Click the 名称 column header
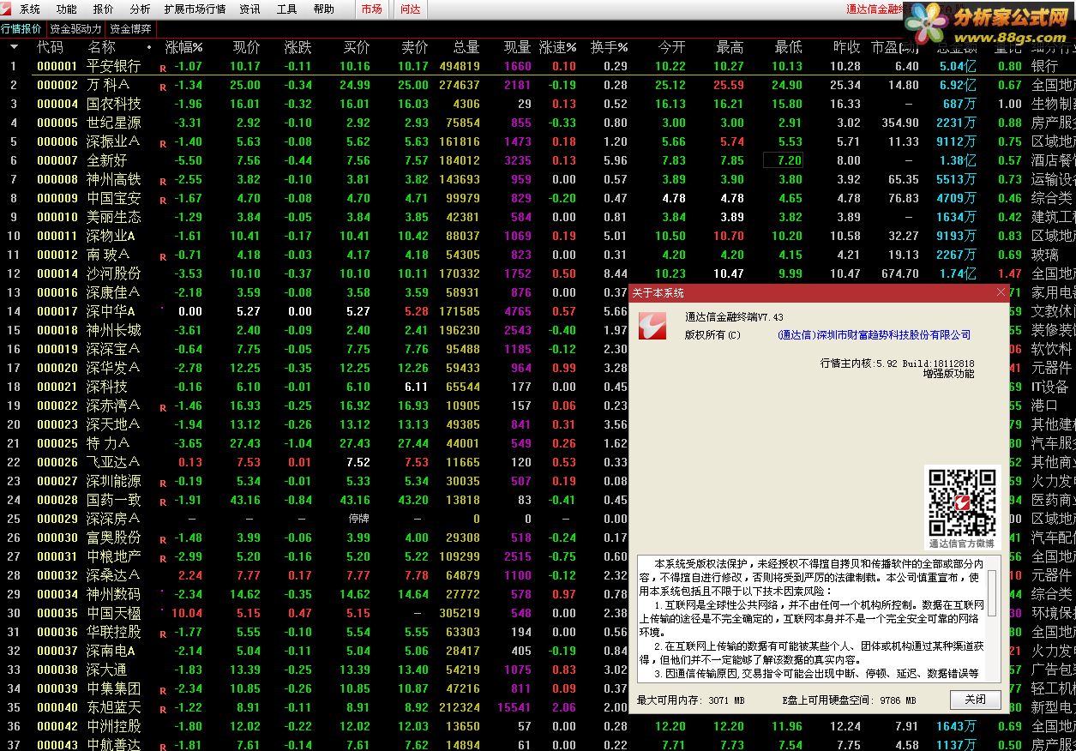 (101, 47)
